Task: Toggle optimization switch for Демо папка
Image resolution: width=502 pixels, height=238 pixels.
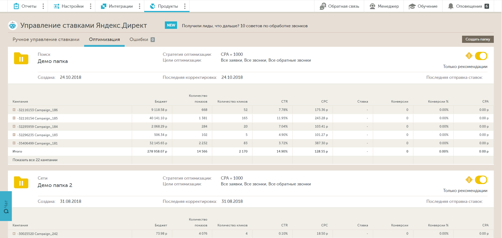Action: (481, 56)
